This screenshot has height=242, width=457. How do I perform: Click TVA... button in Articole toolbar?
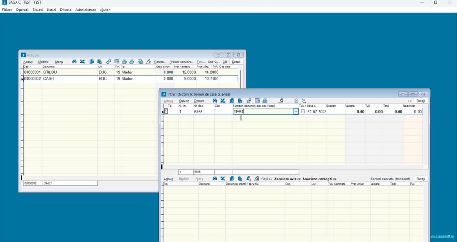[201, 62]
